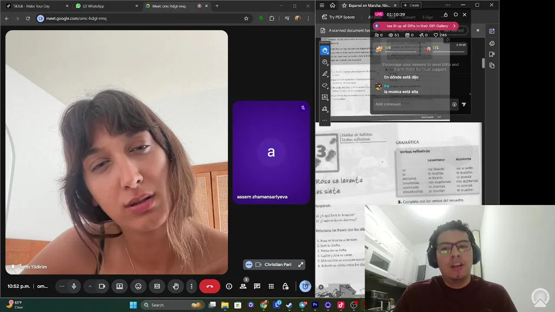The height and width of the screenshot is (312, 555).
Task: Click the Create button in Acrobat
Action: pyautogui.click(x=411, y=5)
